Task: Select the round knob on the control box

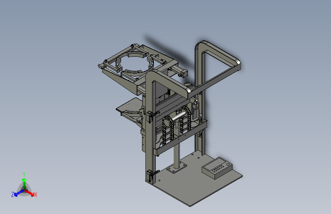Action: (228, 164)
